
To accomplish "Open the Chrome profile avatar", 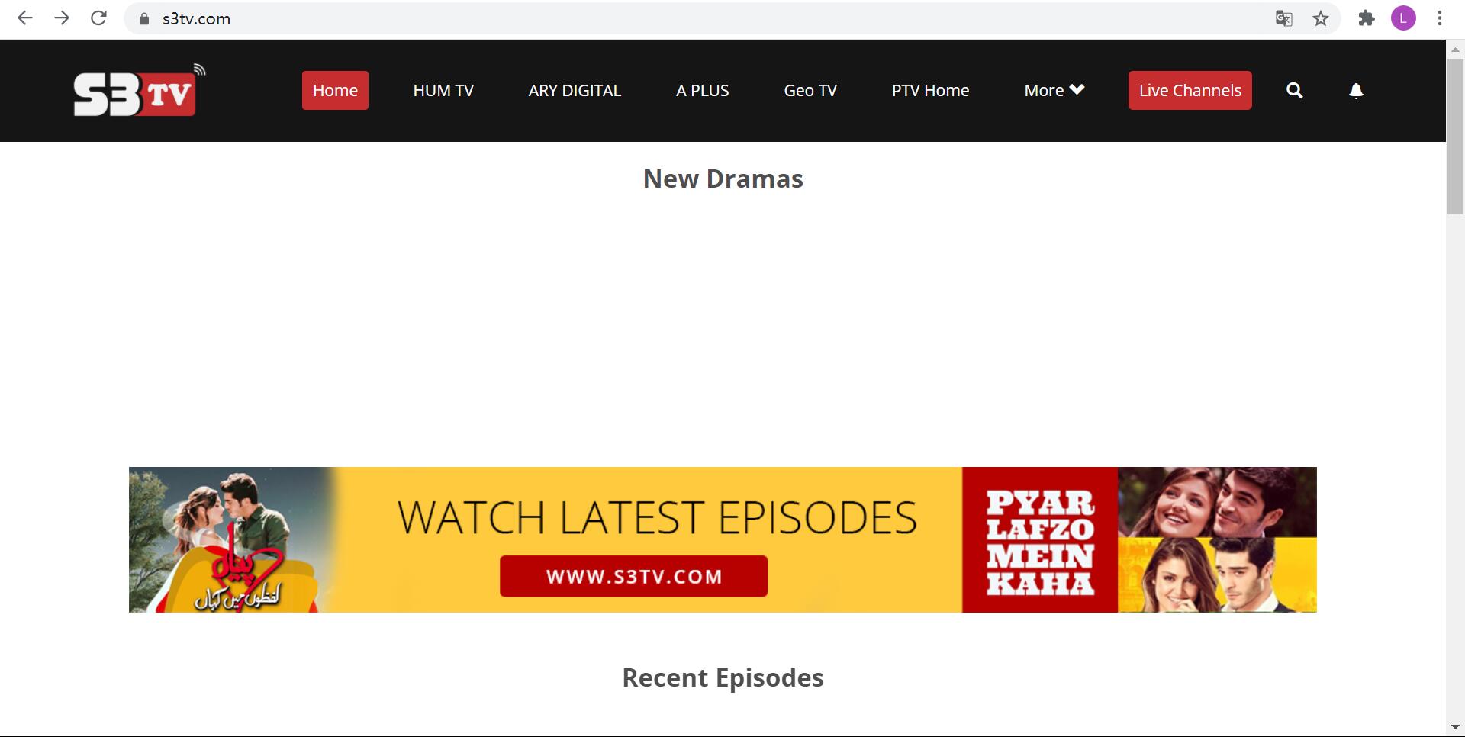I will (x=1403, y=18).
